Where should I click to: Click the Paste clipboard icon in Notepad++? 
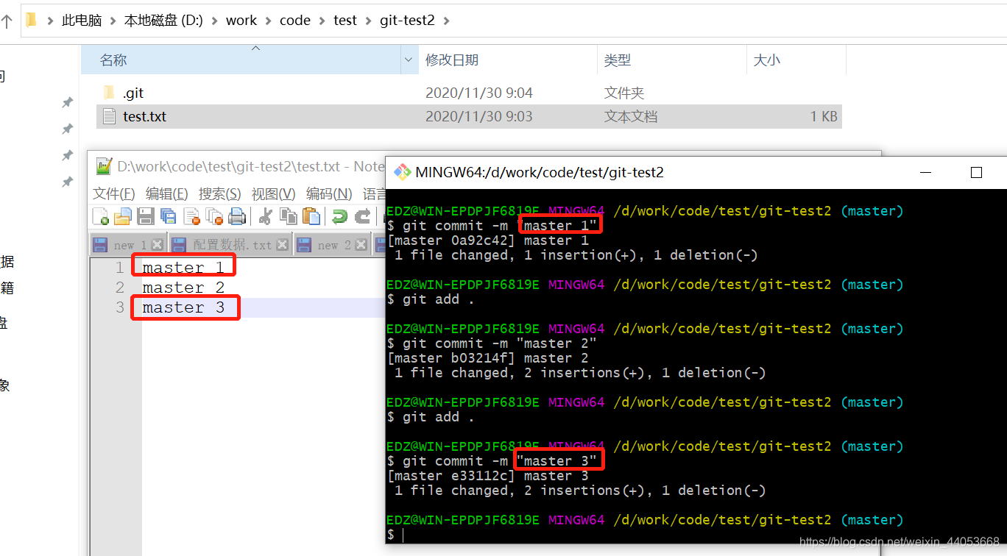(x=311, y=216)
